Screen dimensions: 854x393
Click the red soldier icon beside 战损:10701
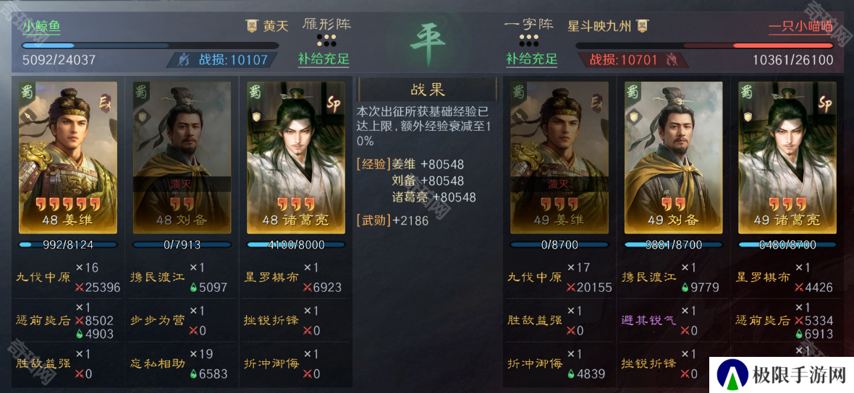pos(672,60)
